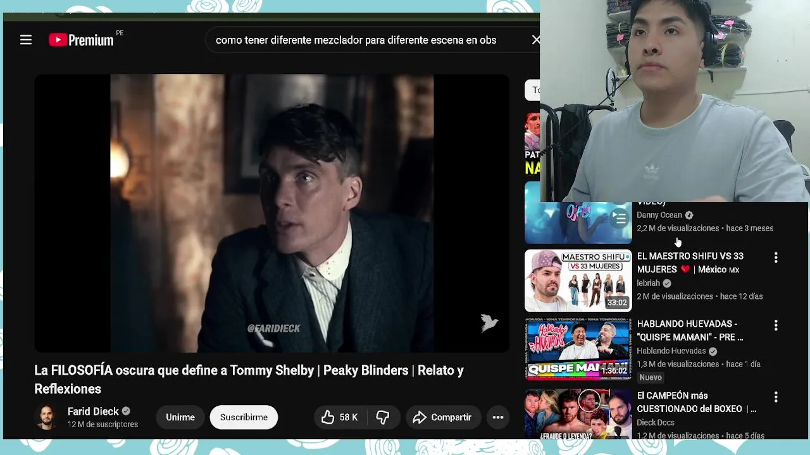
Task: Like the video showing 58 K
Action: point(340,417)
